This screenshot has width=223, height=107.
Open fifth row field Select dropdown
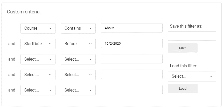tap(38, 90)
